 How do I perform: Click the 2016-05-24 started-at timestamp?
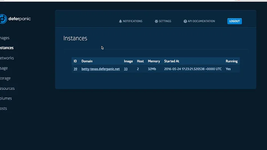pyautogui.click(x=193, y=69)
